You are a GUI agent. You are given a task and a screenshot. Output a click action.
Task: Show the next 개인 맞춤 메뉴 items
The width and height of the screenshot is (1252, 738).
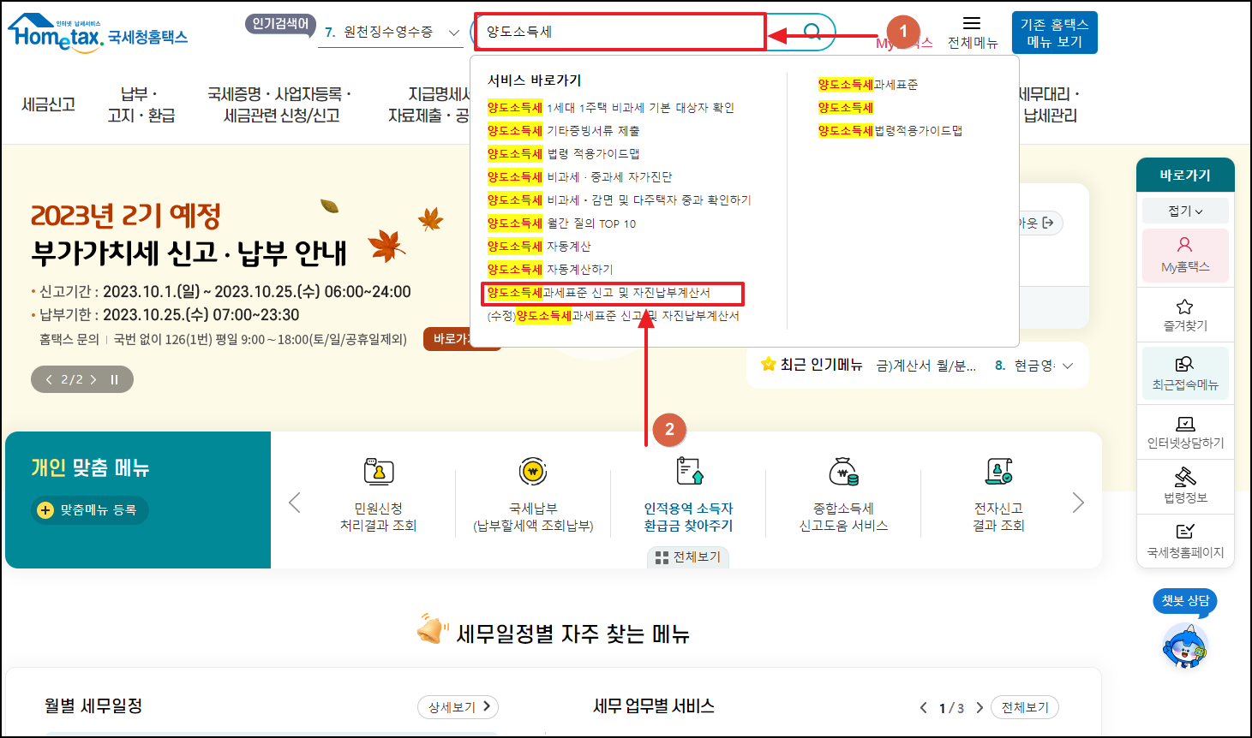click(x=1078, y=503)
